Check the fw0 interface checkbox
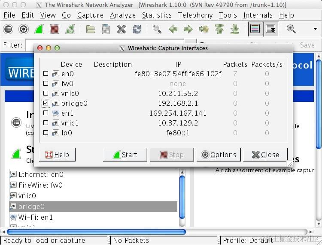Viewport: 322px width, 245px height. (46, 84)
